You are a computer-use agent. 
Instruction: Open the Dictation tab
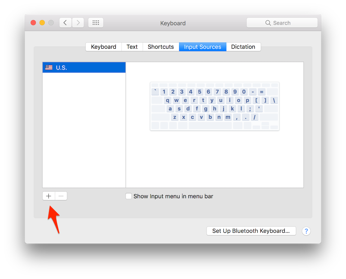[x=243, y=46]
